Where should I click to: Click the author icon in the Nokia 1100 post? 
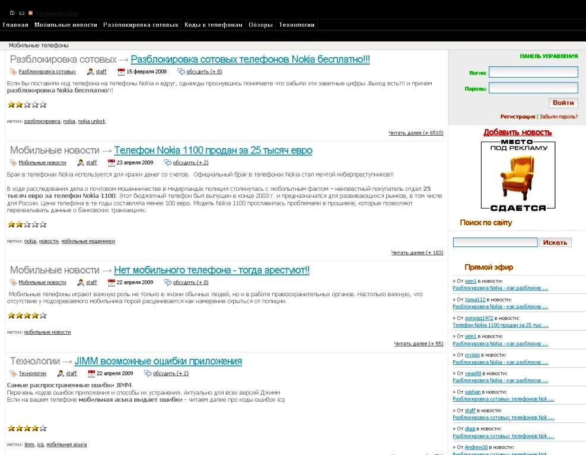[x=80, y=163]
